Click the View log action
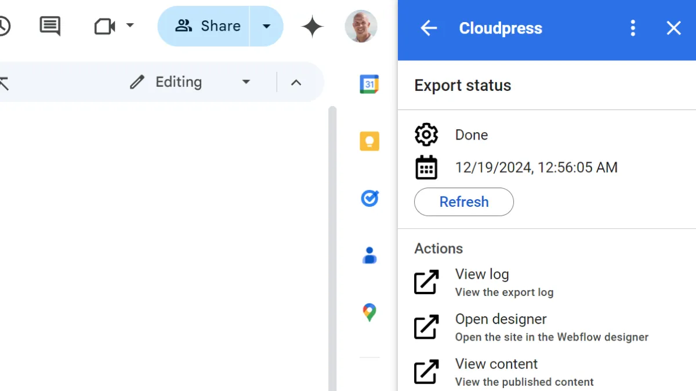 click(x=547, y=283)
